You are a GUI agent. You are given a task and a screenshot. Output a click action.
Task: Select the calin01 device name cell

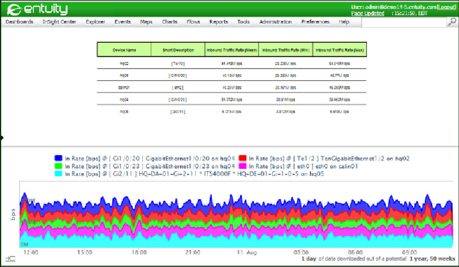coord(124,87)
